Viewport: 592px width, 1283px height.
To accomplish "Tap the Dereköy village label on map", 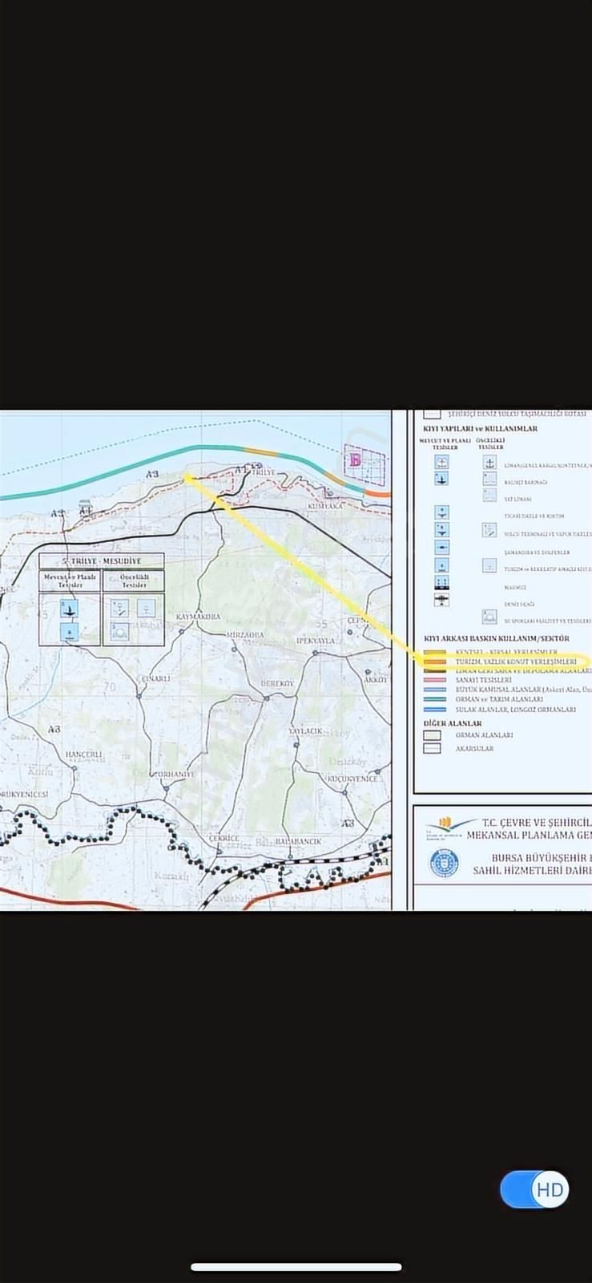I will (277, 684).
